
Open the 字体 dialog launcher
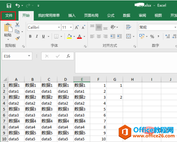click(x=85, y=46)
